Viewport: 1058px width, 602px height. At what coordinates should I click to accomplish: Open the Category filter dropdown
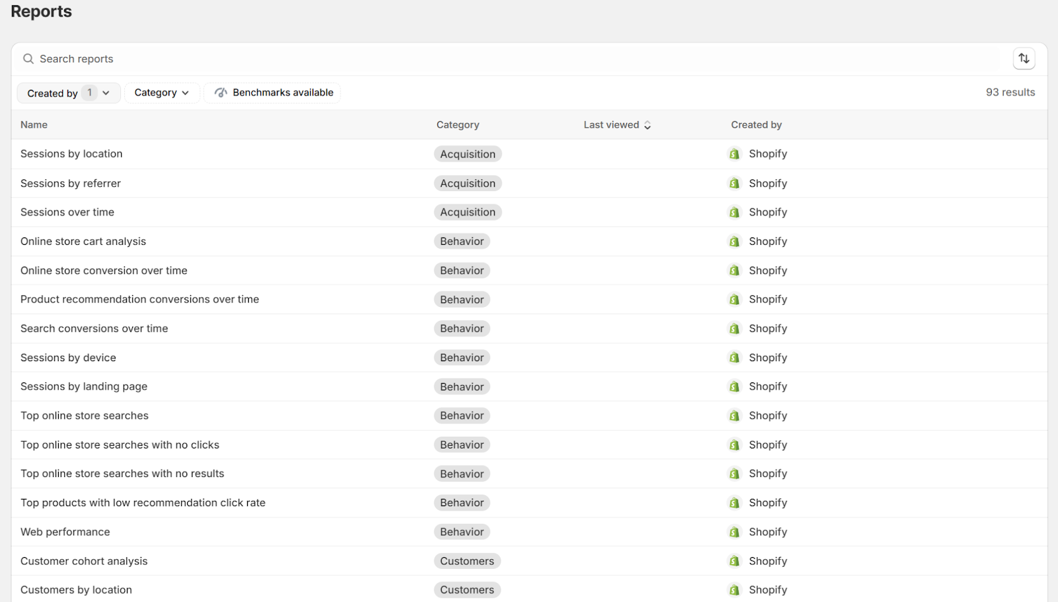click(162, 93)
